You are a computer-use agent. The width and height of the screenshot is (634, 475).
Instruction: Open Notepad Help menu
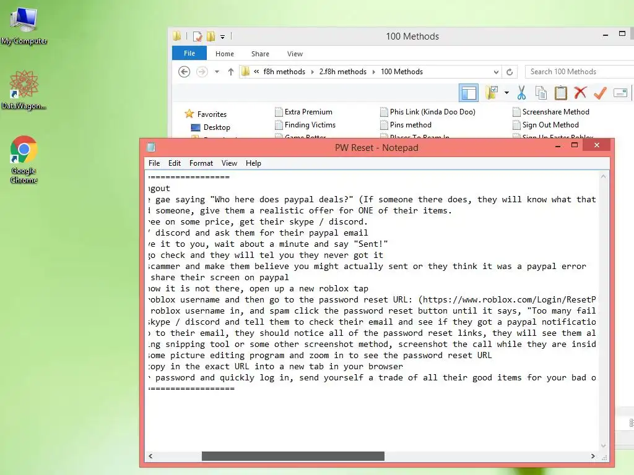click(253, 163)
